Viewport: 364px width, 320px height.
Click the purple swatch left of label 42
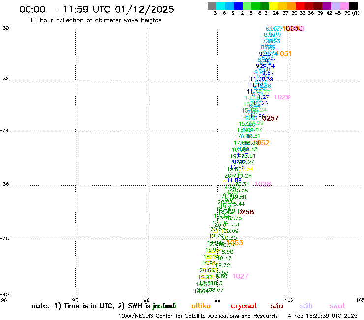point(327,6)
